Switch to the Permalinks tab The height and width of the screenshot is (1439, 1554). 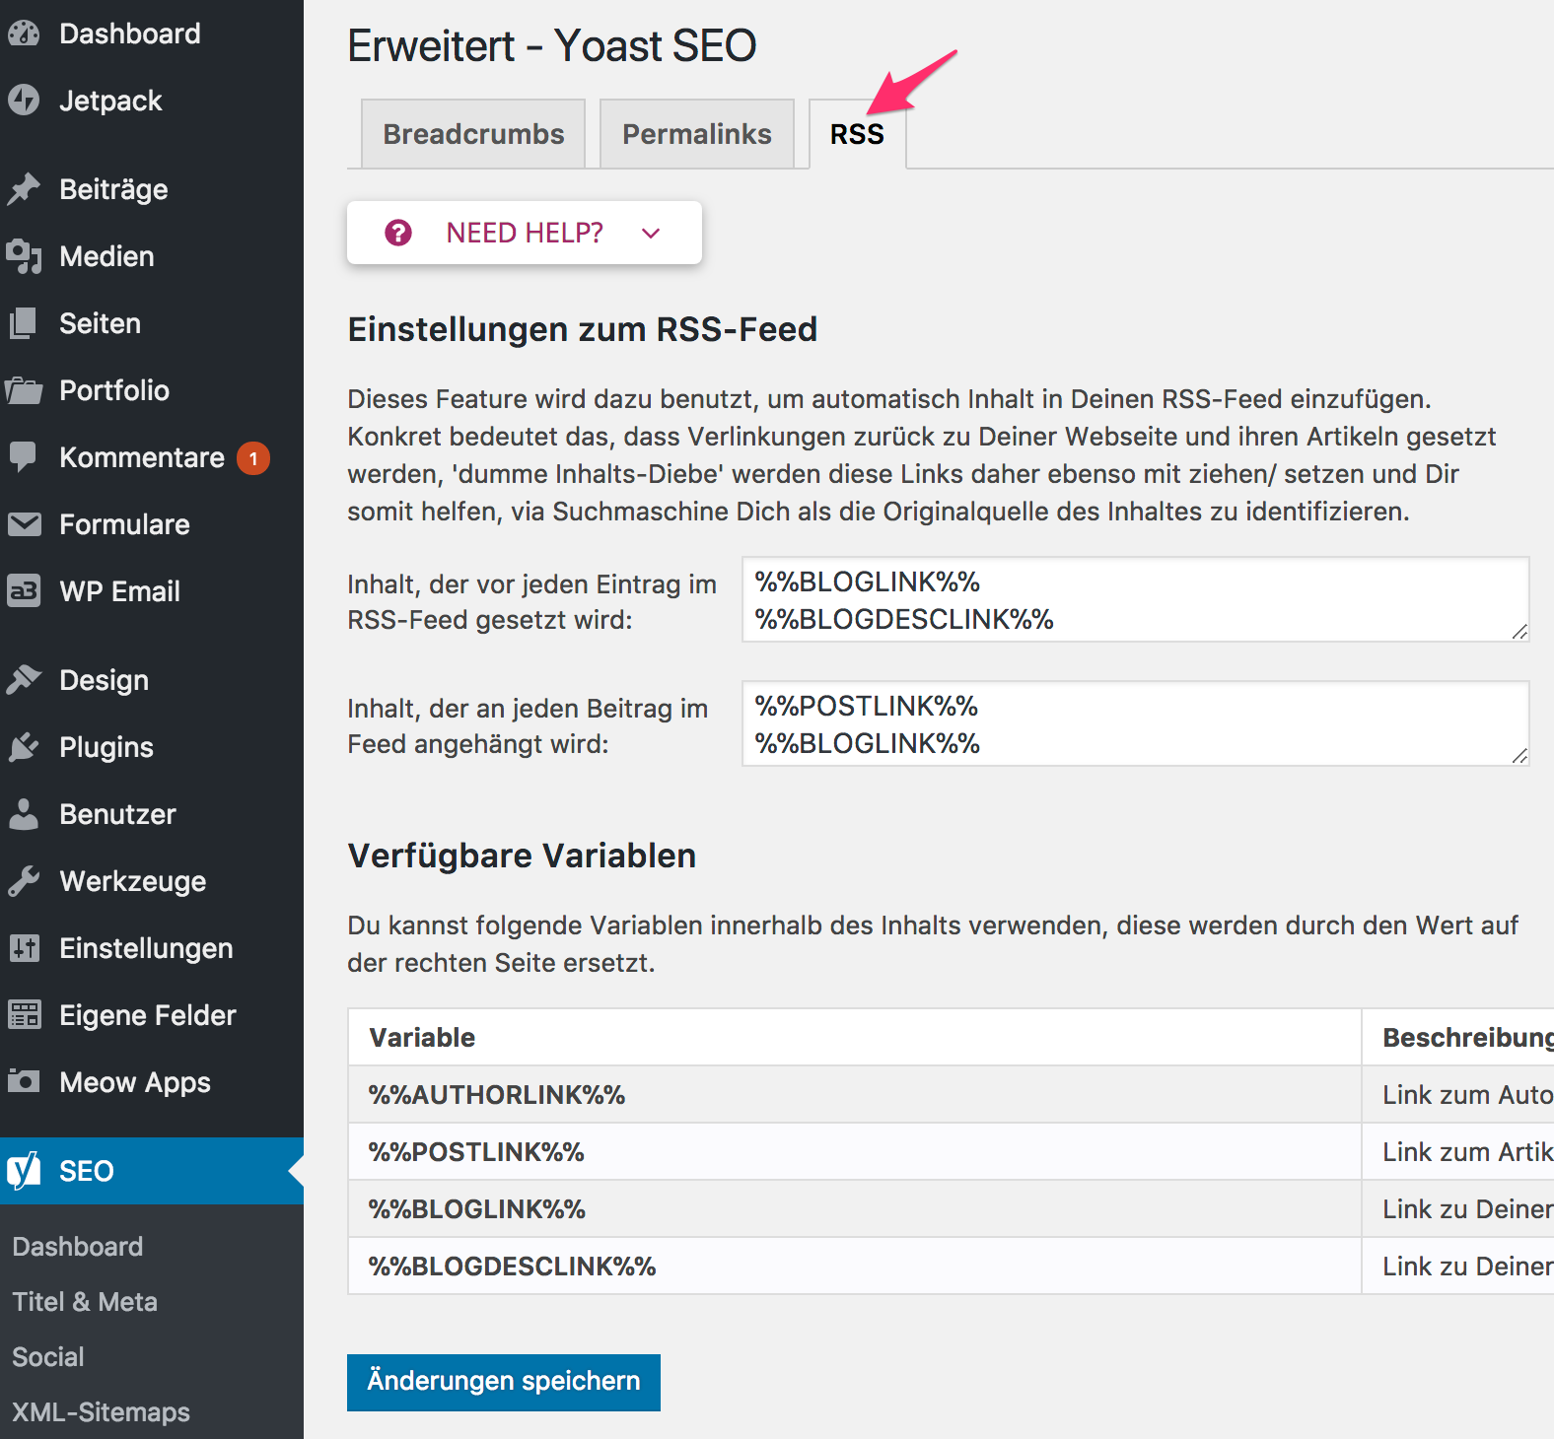[x=697, y=134]
